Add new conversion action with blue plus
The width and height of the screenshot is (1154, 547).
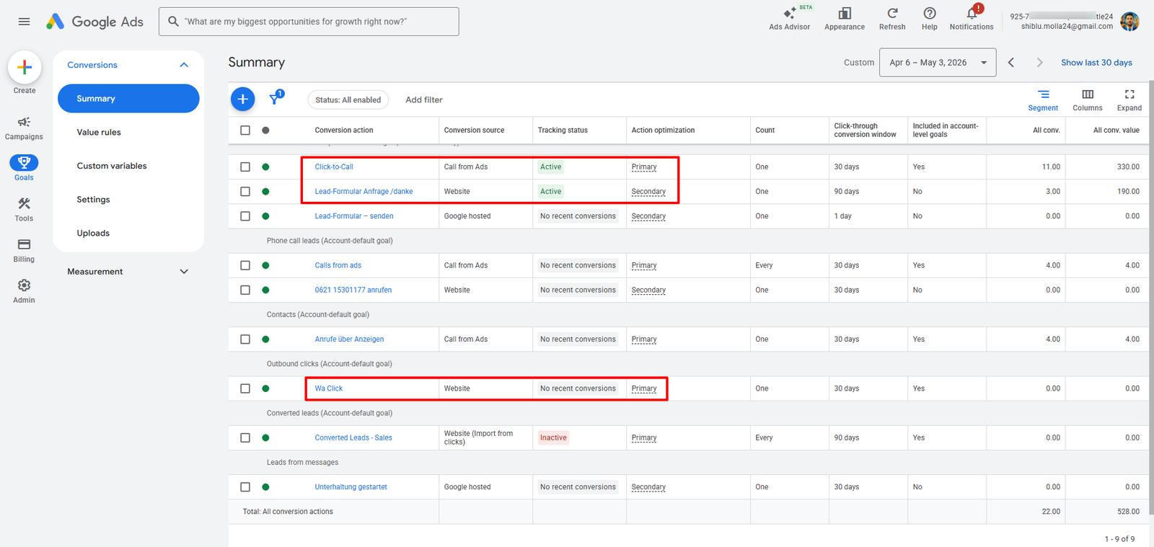243,99
